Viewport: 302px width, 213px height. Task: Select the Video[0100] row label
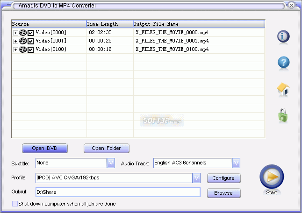tap(51, 49)
